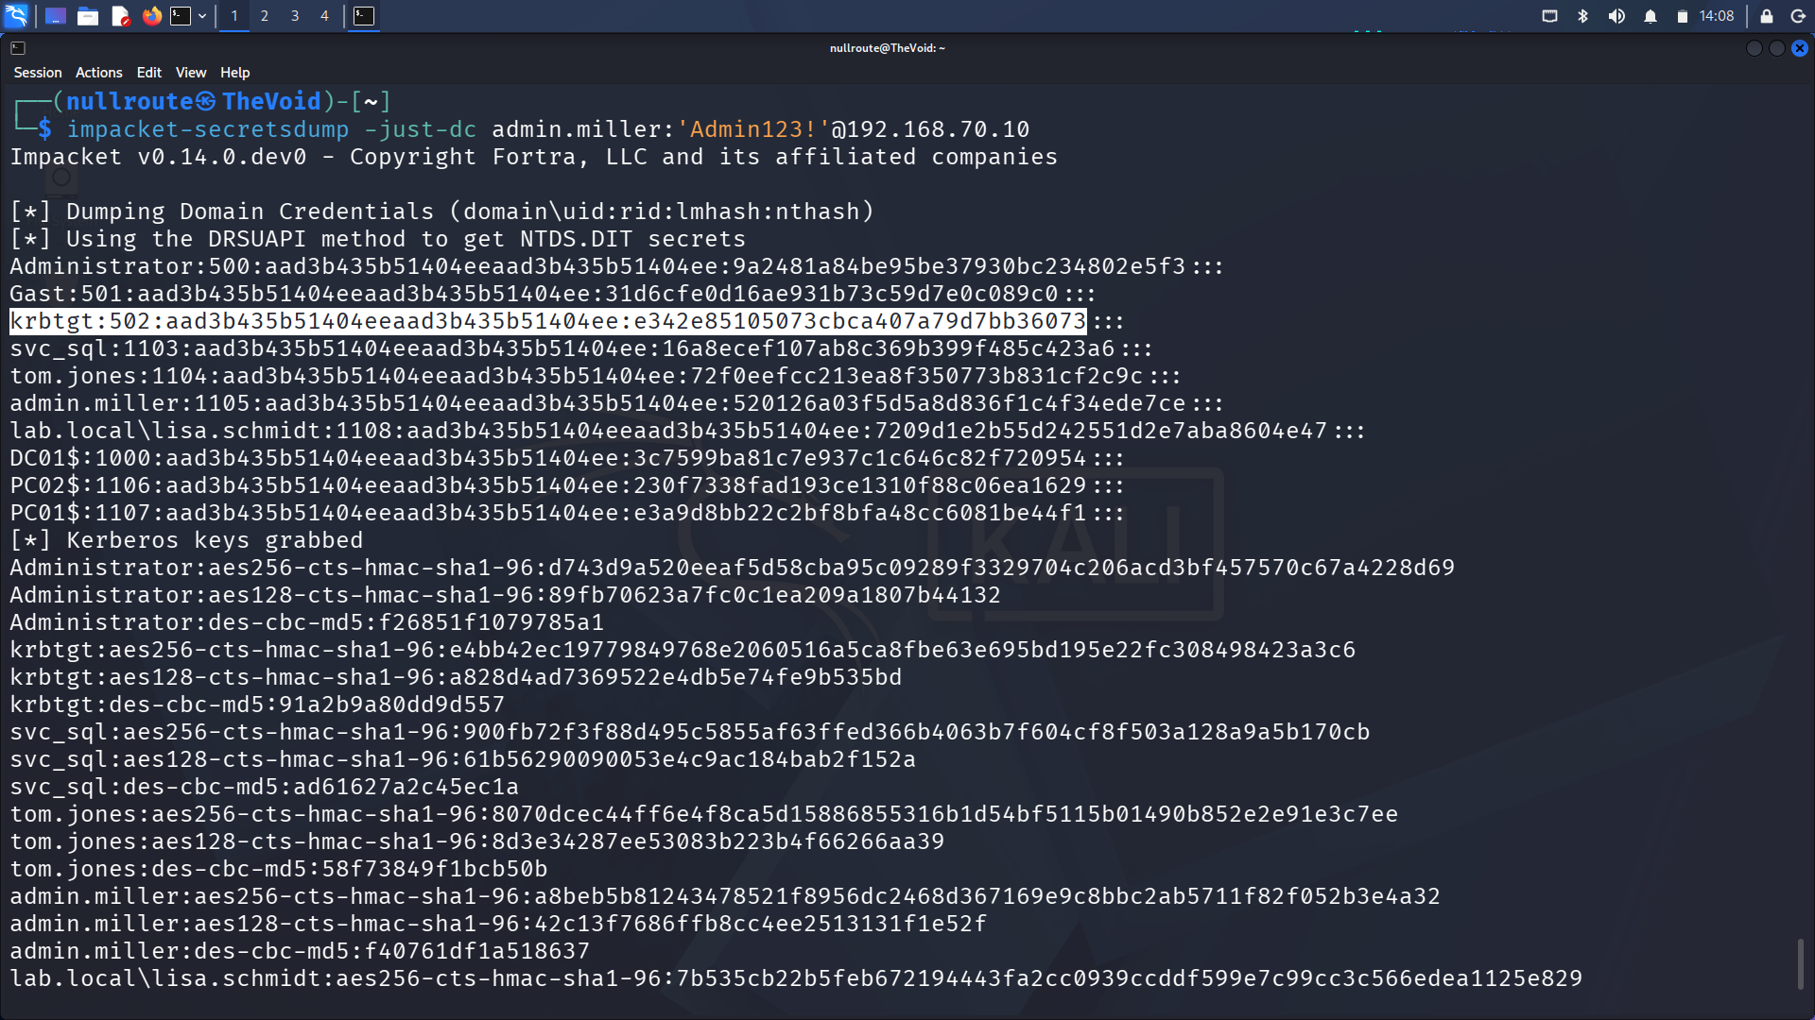
Task: Open the Help menu in the terminal
Action: [x=234, y=72]
